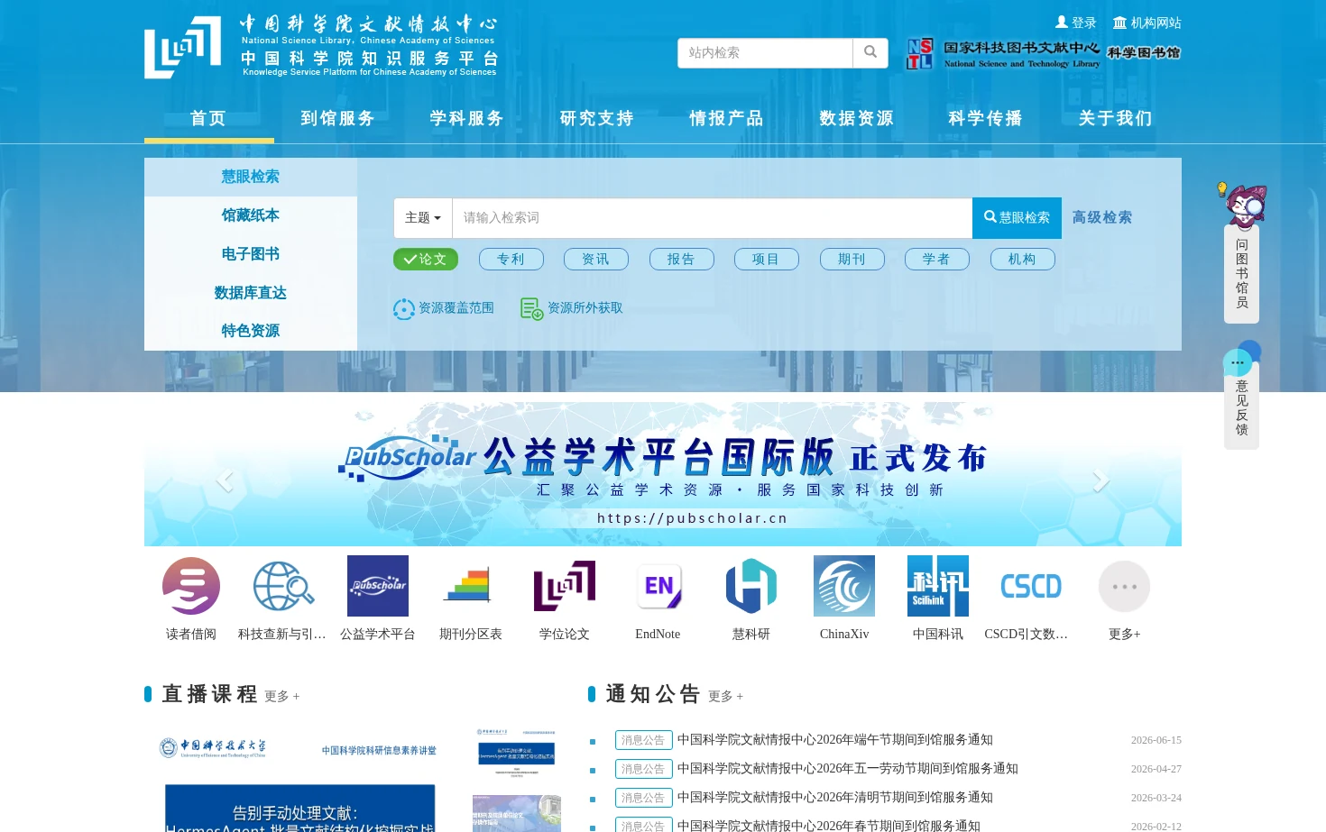Toggle the 资讯 search type filter
The width and height of the screenshot is (1326, 832).
tap(596, 260)
